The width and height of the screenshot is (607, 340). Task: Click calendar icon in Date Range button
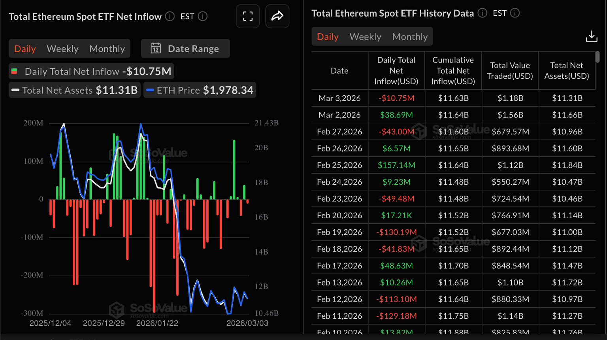coord(156,49)
